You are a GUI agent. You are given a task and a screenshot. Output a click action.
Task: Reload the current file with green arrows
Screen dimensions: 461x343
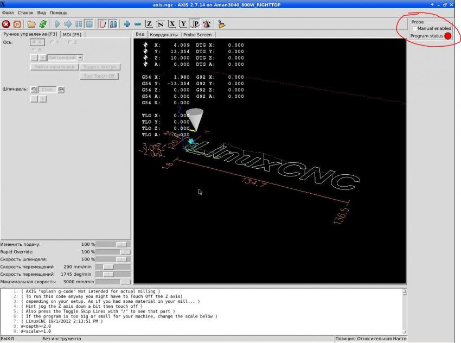coord(42,24)
